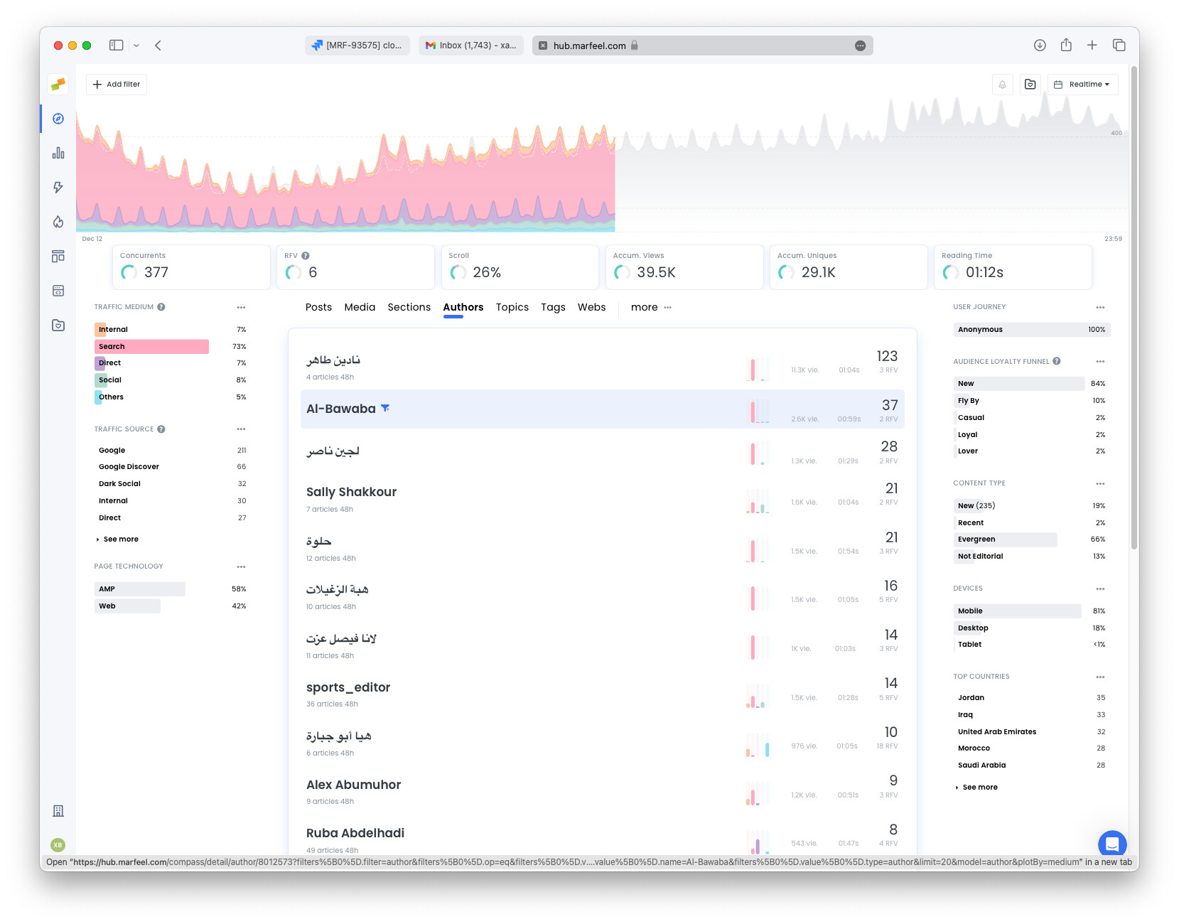
Task: Toggle the Mobile devices filter
Action: click(x=1016, y=611)
